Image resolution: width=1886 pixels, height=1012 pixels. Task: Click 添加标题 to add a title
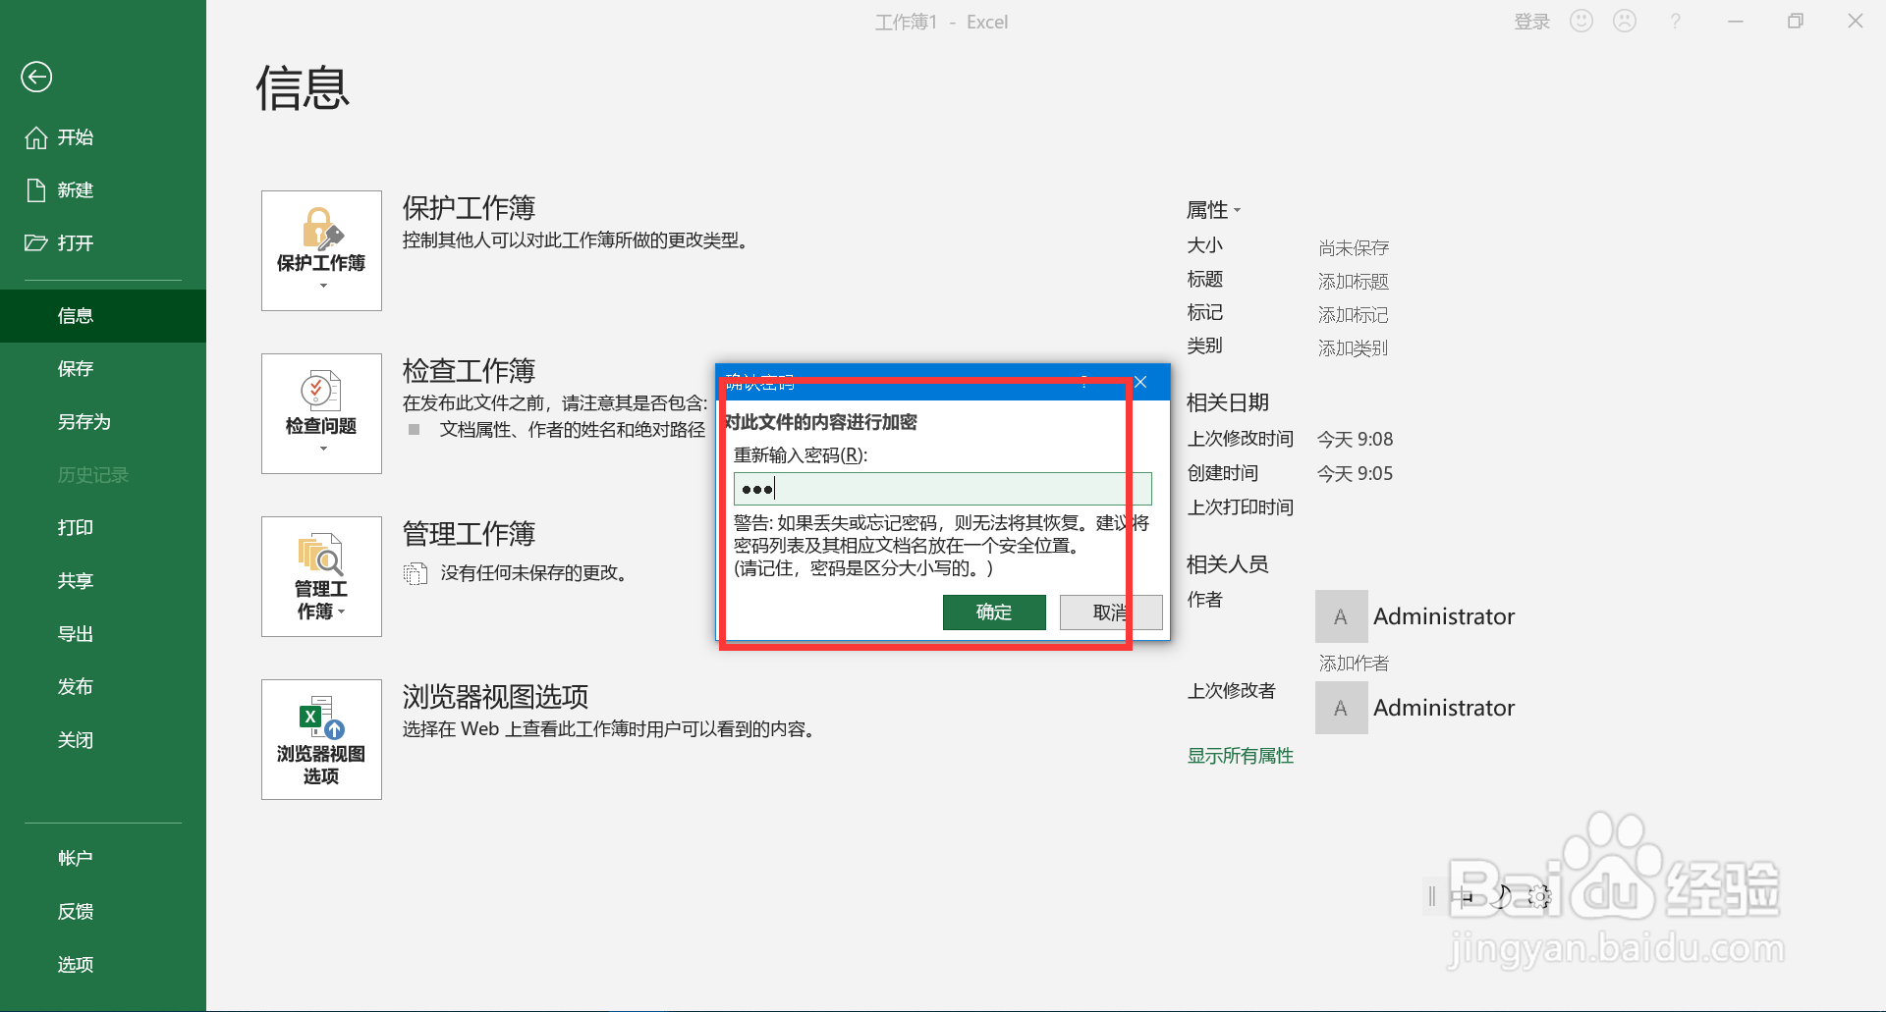pyautogui.click(x=1353, y=281)
